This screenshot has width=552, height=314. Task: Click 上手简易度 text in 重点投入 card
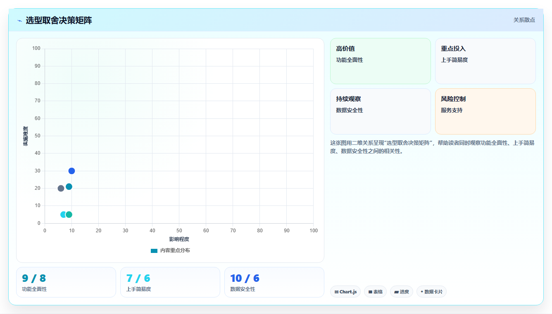[454, 60]
